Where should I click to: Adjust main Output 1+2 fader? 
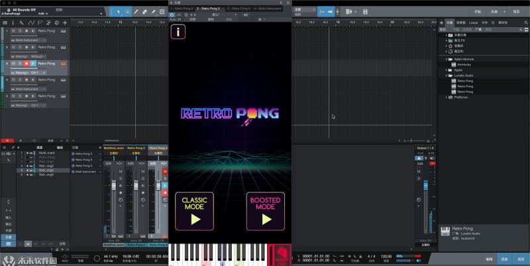pos(425,185)
